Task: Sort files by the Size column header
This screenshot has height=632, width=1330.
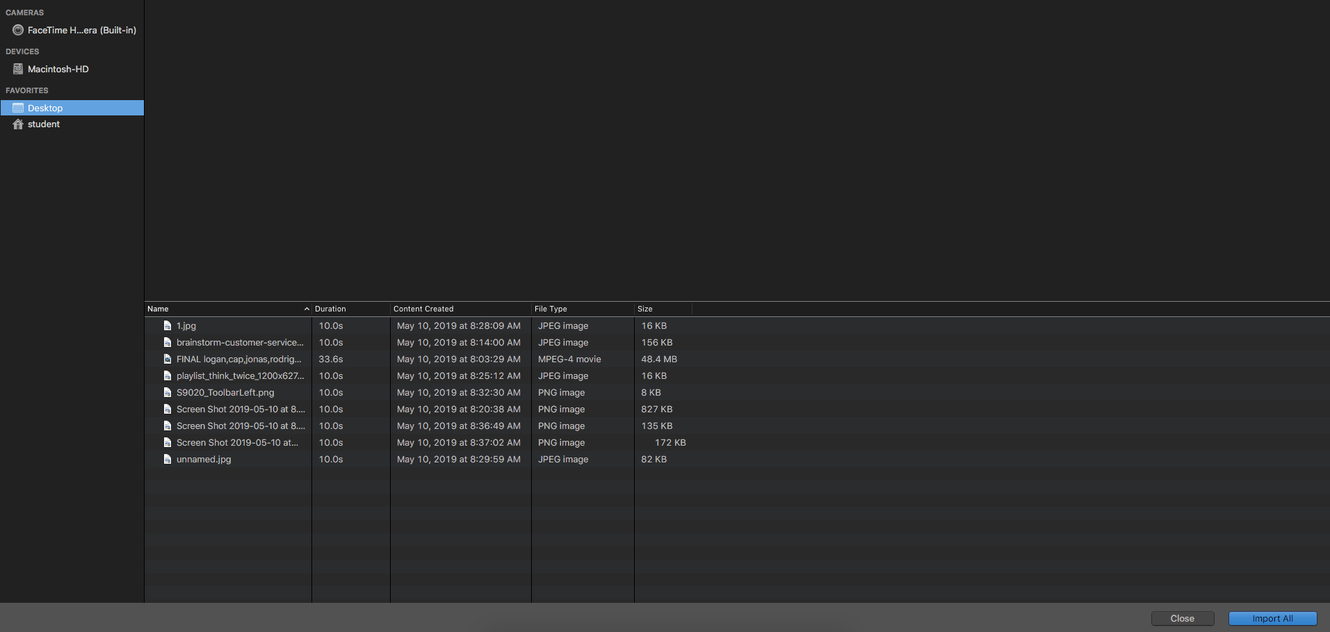Action: [663, 309]
